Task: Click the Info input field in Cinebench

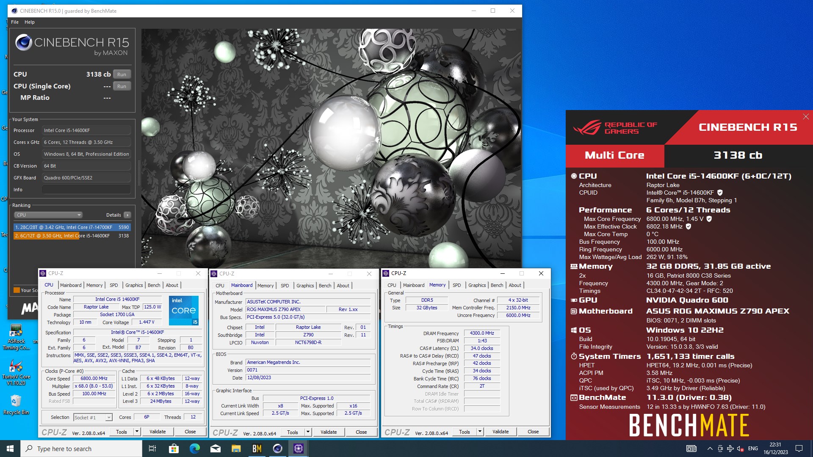Action: click(x=86, y=190)
